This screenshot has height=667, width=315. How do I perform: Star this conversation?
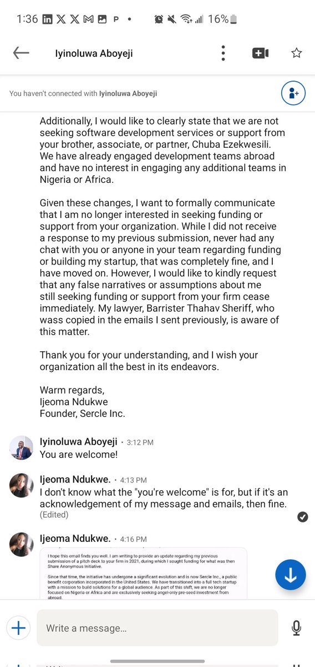[x=297, y=53]
